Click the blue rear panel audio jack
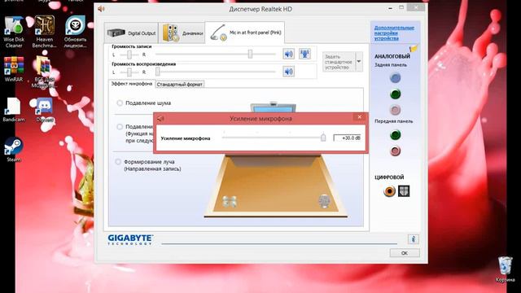Viewport: 521px width, 293px height. [395, 78]
